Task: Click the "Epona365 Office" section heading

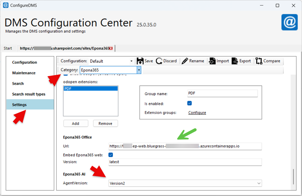Action: click(x=77, y=137)
